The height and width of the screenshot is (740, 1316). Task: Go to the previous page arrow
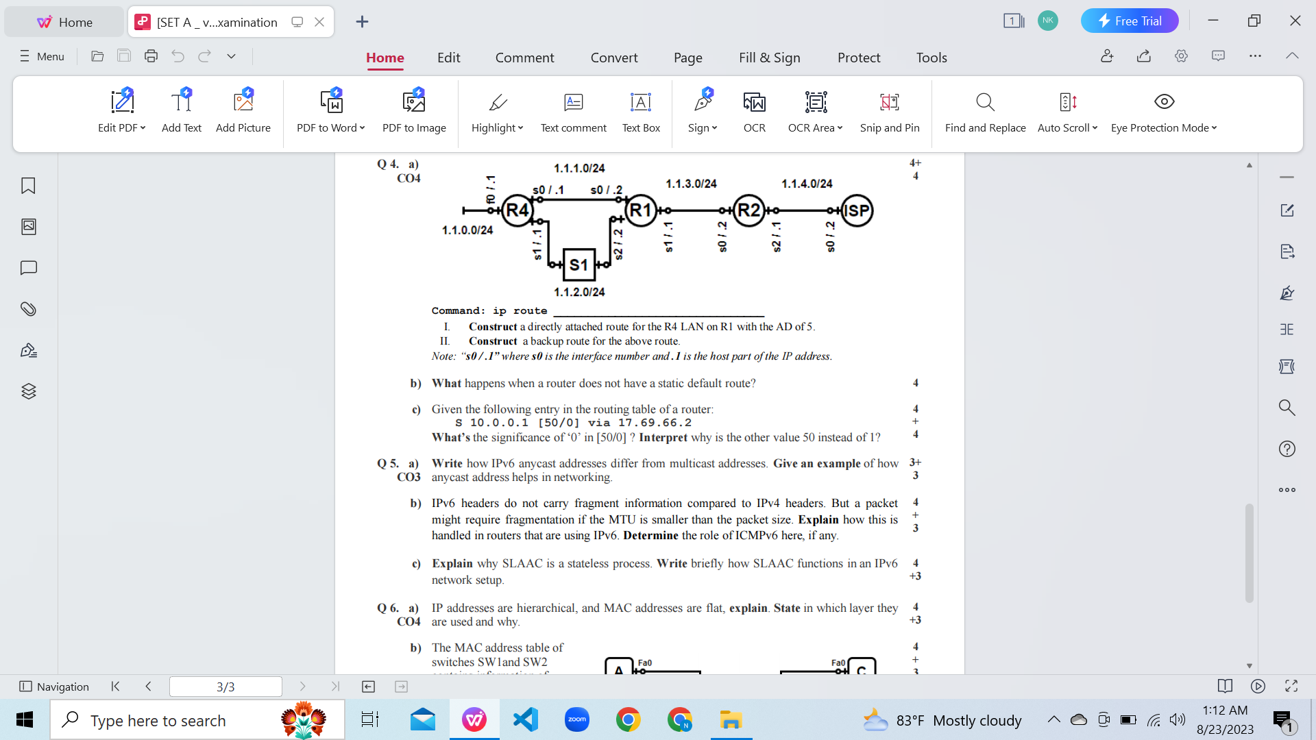(x=148, y=686)
